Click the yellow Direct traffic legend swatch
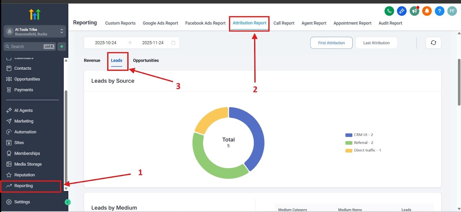This screenshot has height=212, width=461. click(349, 151)
